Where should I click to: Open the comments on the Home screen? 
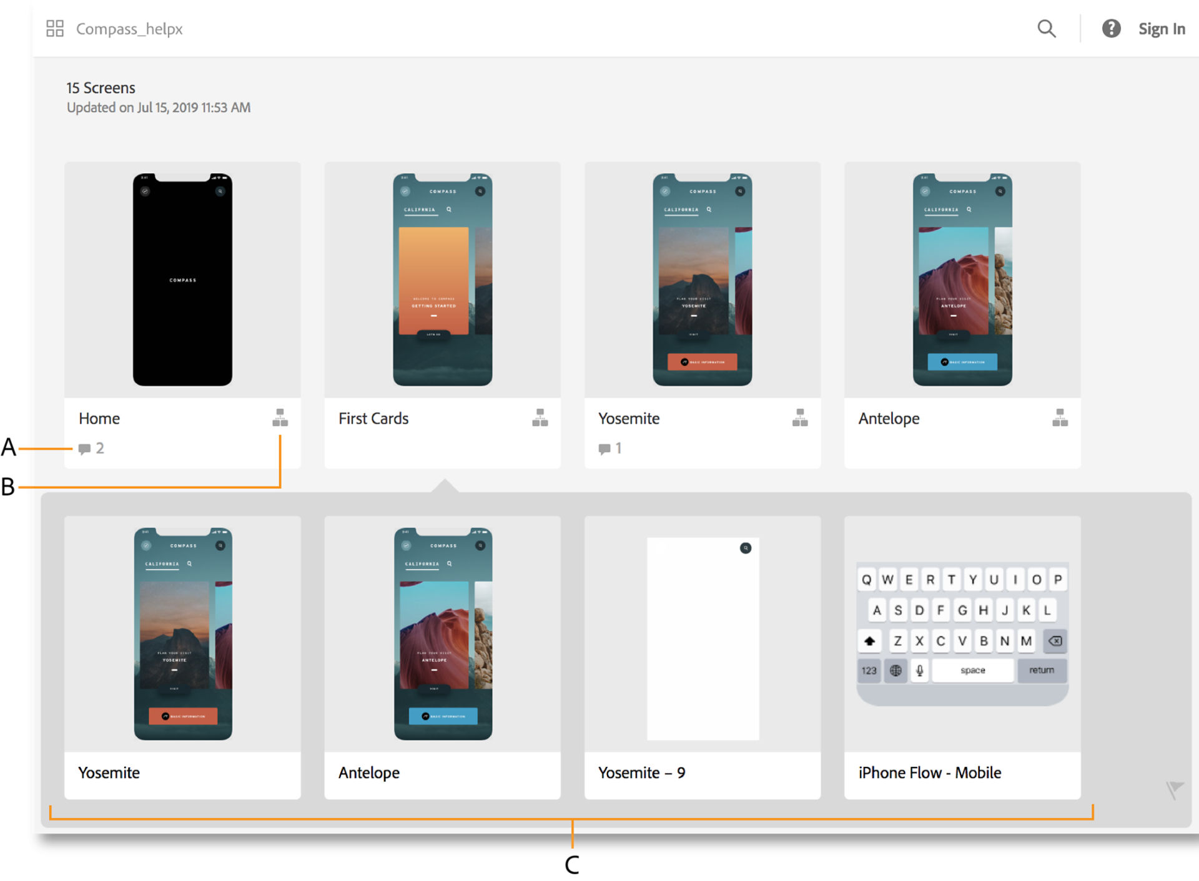[91, 448]
